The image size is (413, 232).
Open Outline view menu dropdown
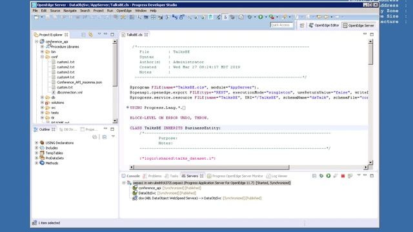[x=113, y=137]
